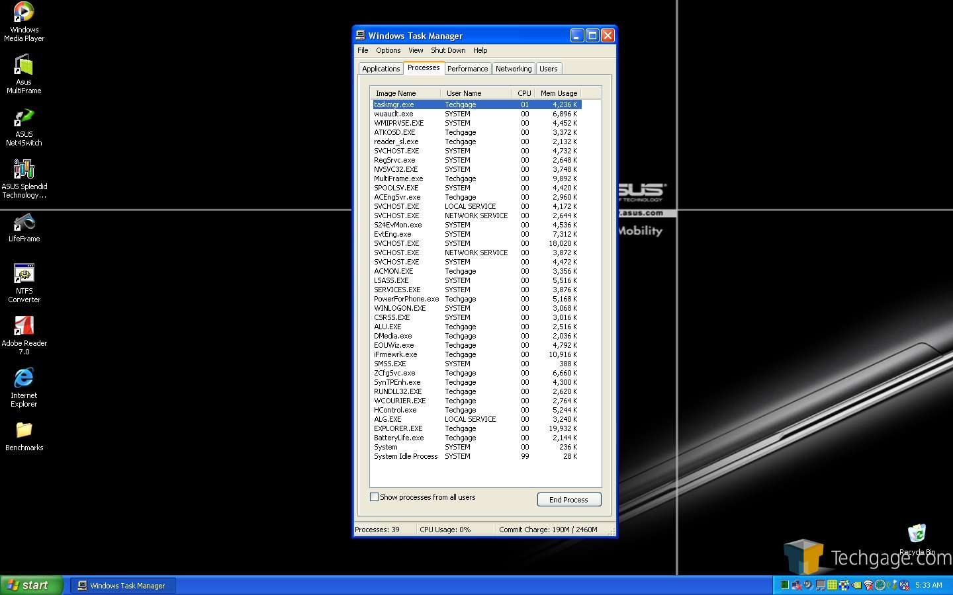Image resolution: width=953 pixels, height=595 pixels.
Task: Switch to the Users tab
Action: pyautogui.click(x=548, y=69)
